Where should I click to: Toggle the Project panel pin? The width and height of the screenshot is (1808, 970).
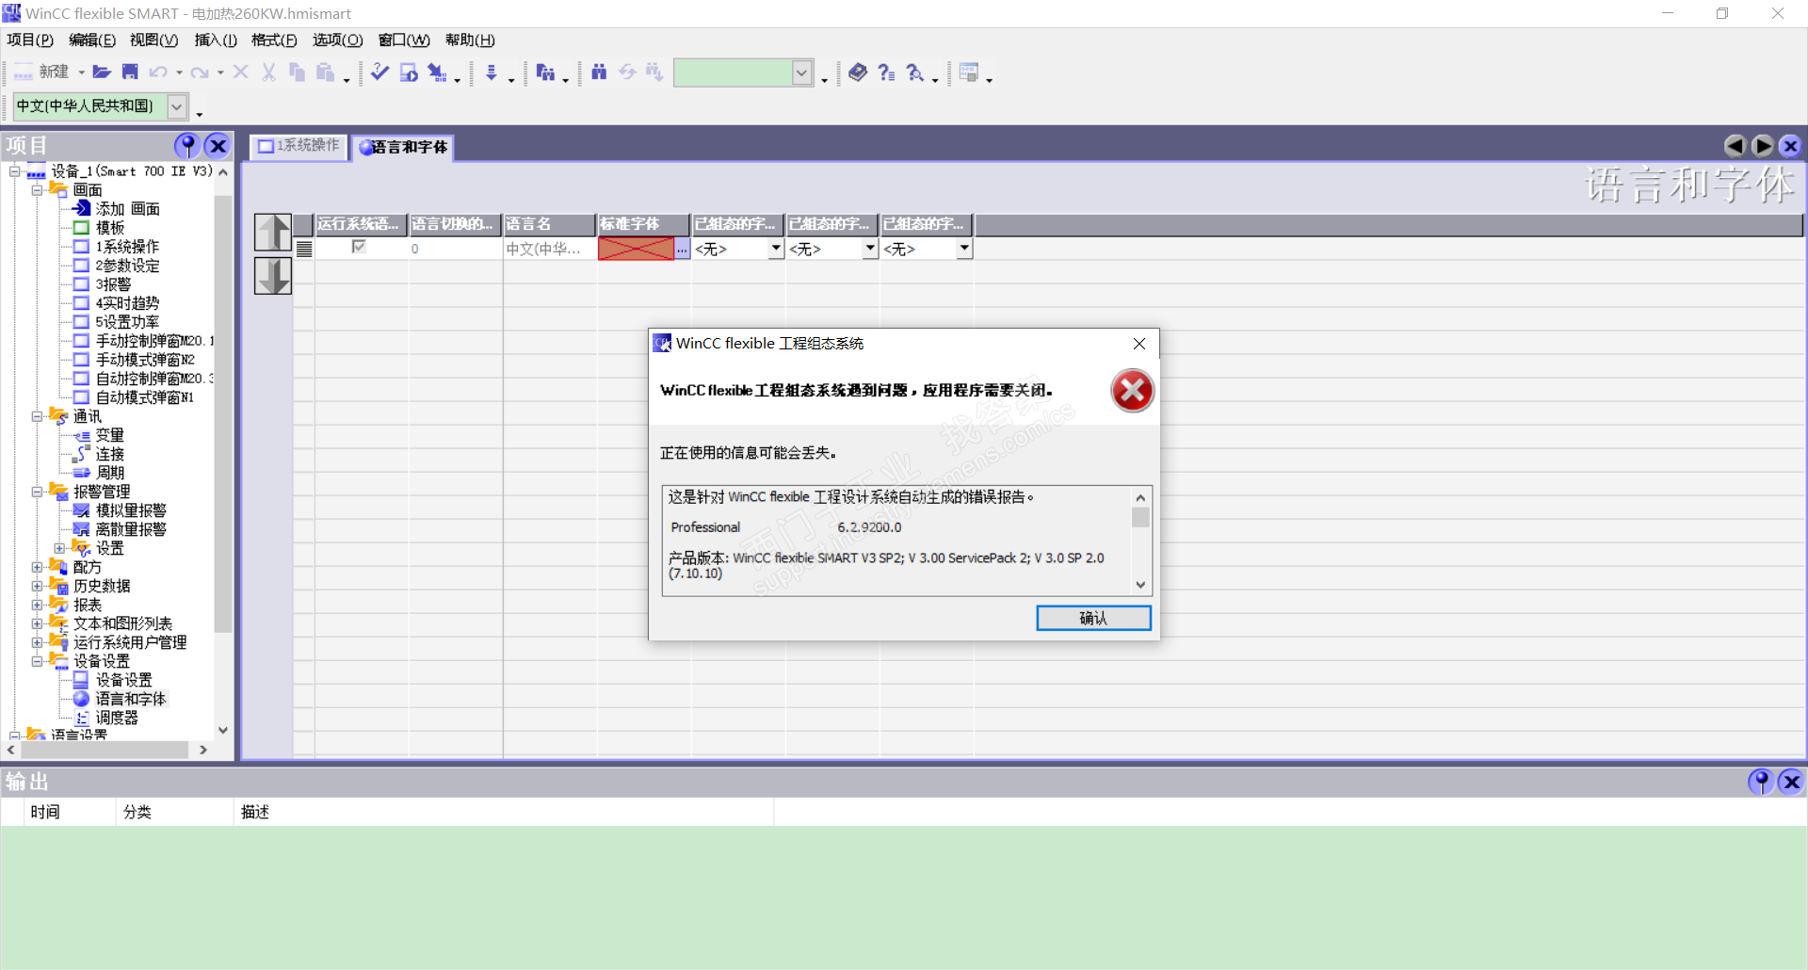pos(187,145)
